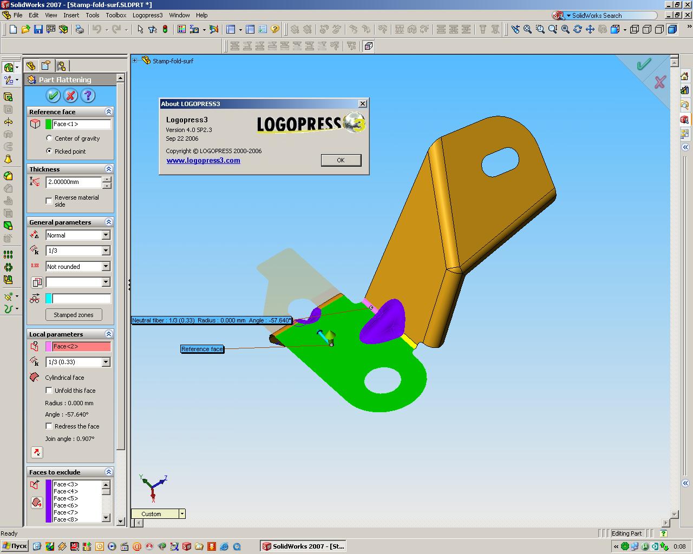This screenshot has width=693, height=554.
Task: Open the PropertyManager tab icon
Action: (x=46, y=66)
